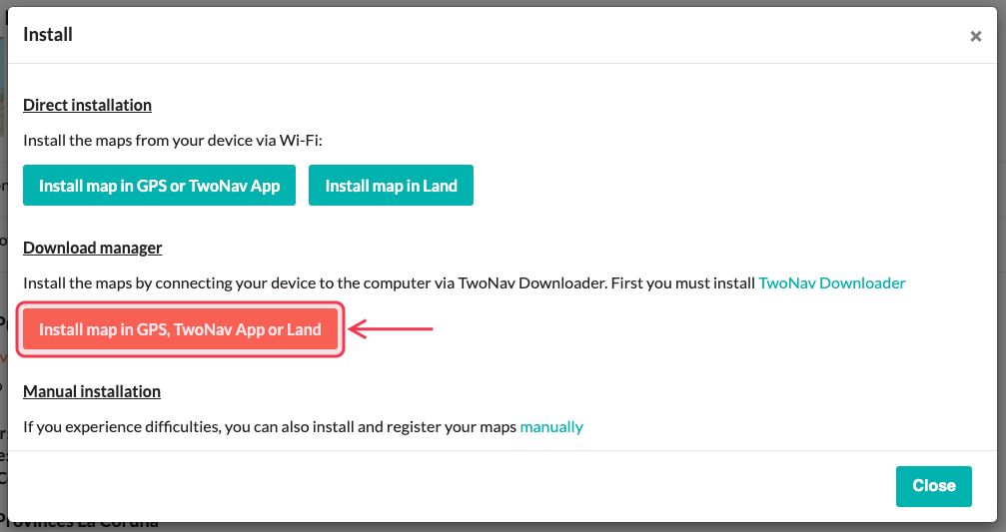Open the manually install link

pos(551,427)
